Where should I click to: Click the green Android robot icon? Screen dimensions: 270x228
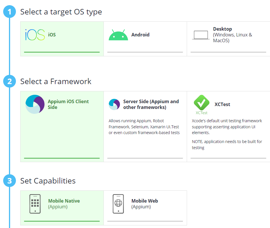pos(118,35)
